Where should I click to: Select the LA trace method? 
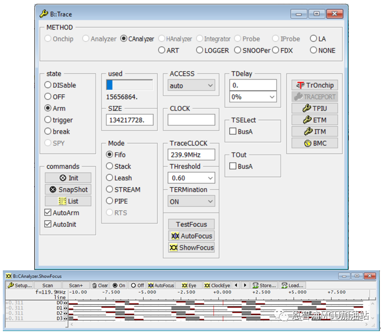[317, 38]
